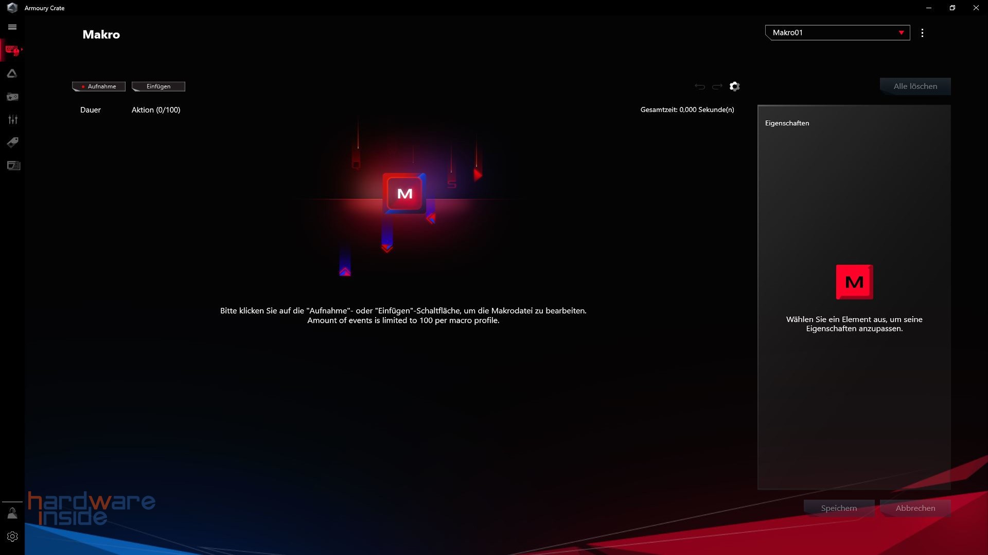Open the Settings gear at sidebar bottom
This screenshot has width=988, height=555.
coord(12,536)
